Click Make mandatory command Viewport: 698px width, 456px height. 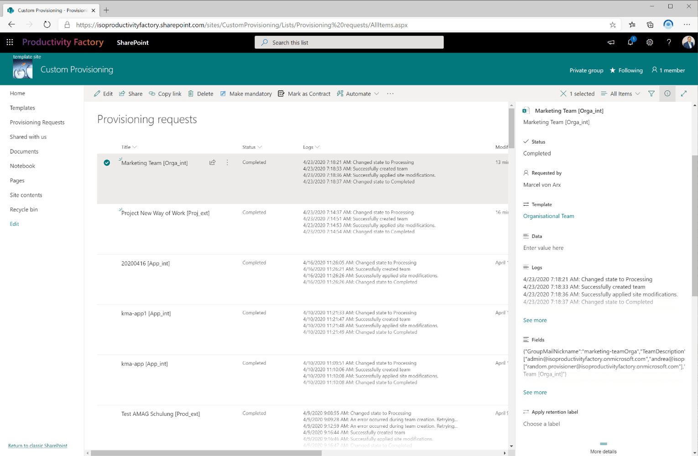[x=246, y=93]
